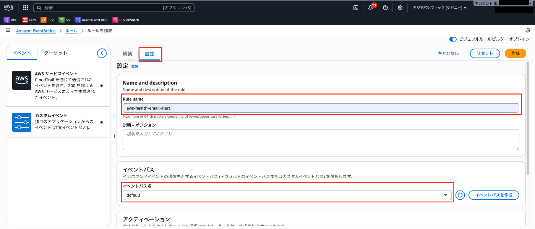Image resolution: width=535 pixels, height=229 pixels.
Task: Switch to the ターゲット tab
Action: 55,53
